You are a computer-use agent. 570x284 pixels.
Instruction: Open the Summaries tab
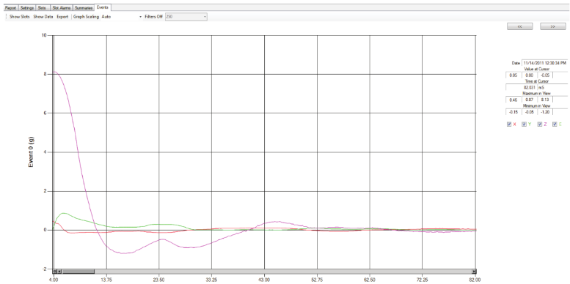pos(83,7)
